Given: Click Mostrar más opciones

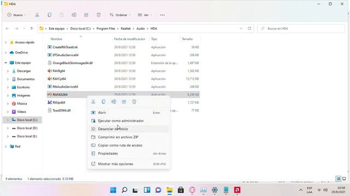Looking at the screenshot, I should (129, 164).
